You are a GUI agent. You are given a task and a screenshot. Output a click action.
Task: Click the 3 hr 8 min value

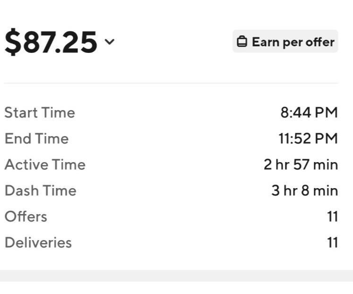tap(305, 190)
